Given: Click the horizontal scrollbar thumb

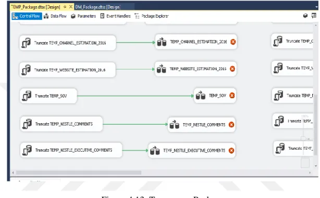Looking at the screenshot, I should 79,173.
